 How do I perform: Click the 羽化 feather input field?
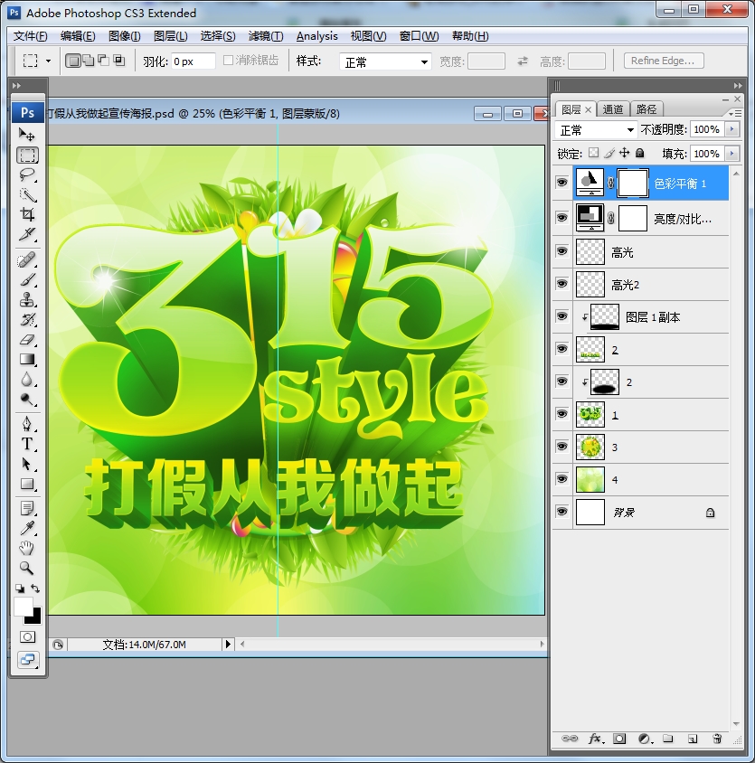[193, 61]
